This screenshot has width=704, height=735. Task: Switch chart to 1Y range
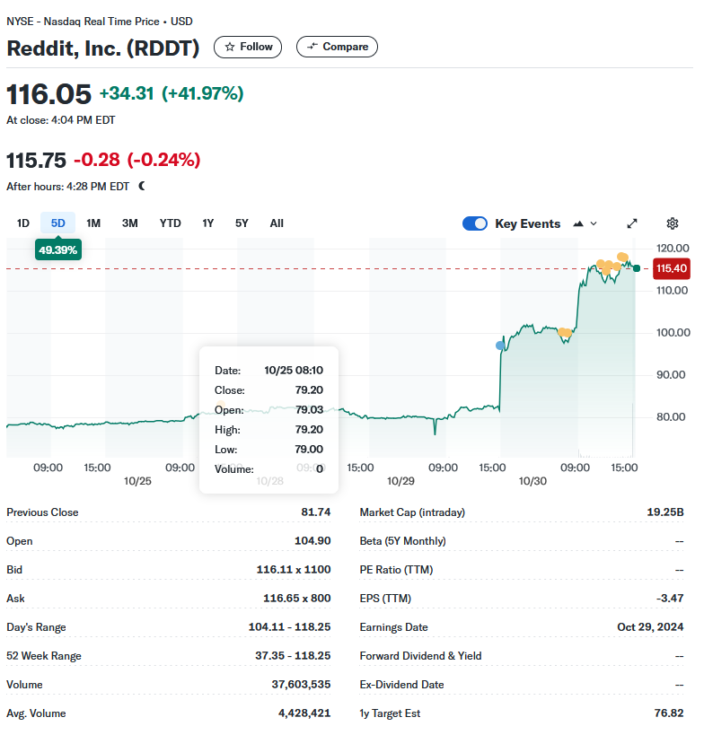(207, 223)
